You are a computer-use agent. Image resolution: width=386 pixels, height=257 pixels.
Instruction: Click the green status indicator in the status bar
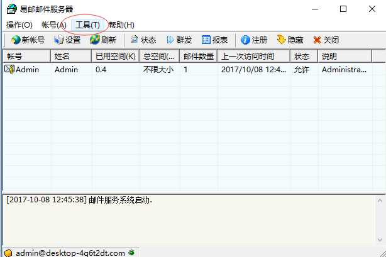click(131, 253)
